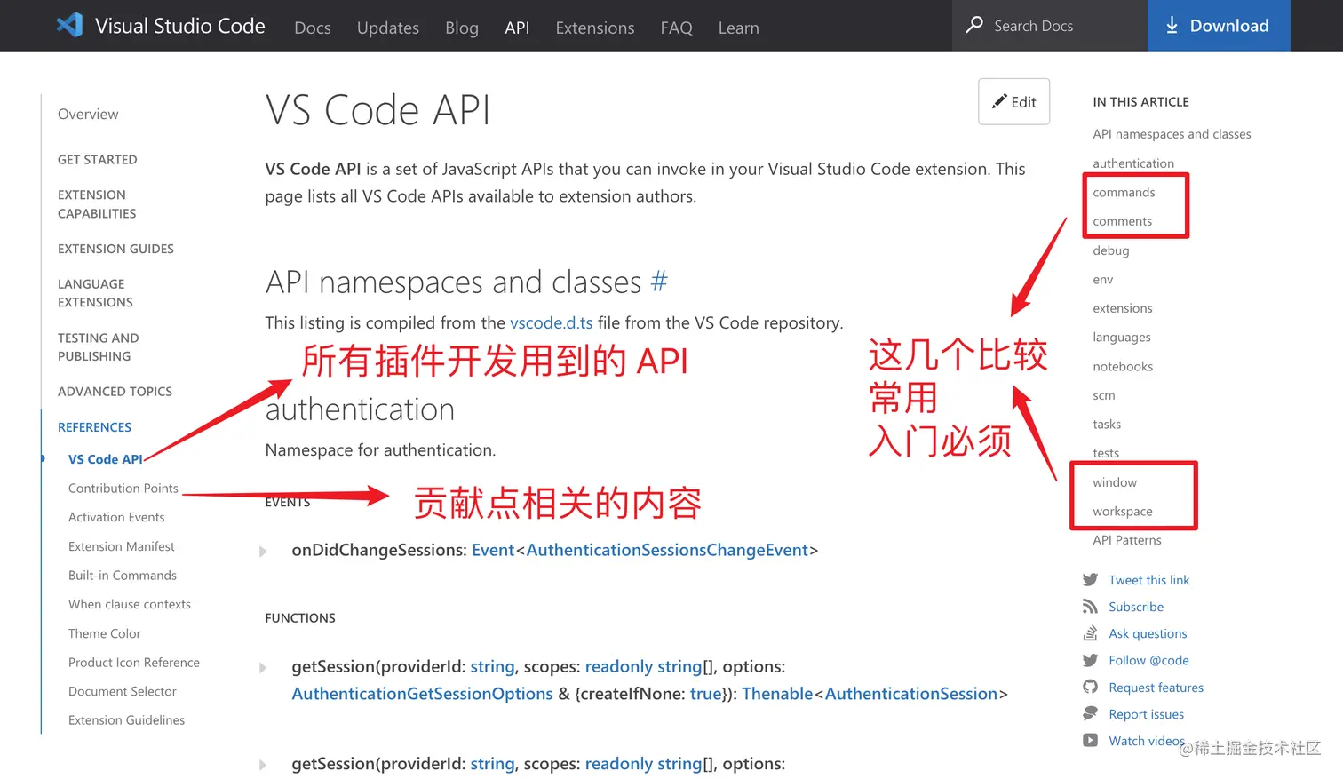Open the Docs menu item
Image resolution: width=1343 pixels, height=779 pixels.
click(x=313, y=28)
